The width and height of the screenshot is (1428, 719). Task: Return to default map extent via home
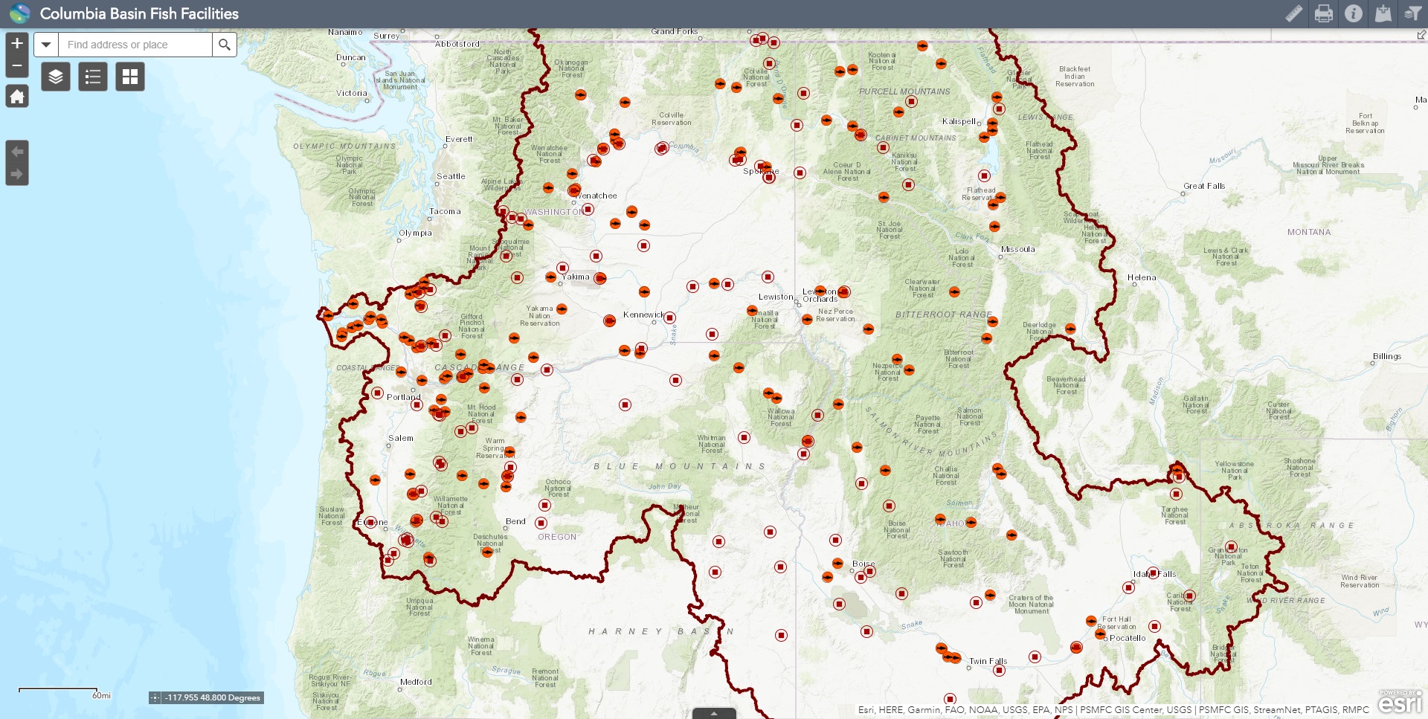coord(17,97)
